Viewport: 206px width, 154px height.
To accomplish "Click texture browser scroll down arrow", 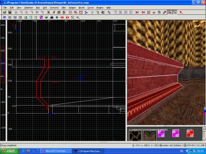I will point(204,139).
